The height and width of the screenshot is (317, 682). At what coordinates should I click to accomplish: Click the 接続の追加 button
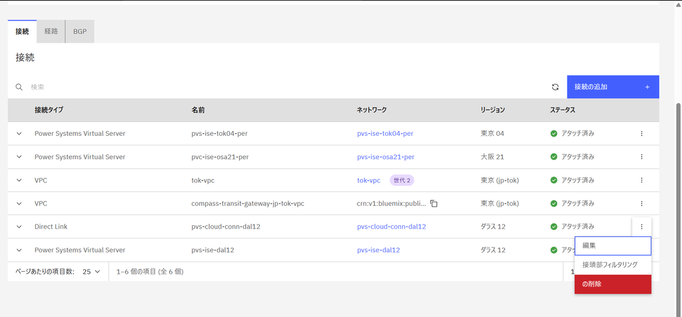pos(613,87)
